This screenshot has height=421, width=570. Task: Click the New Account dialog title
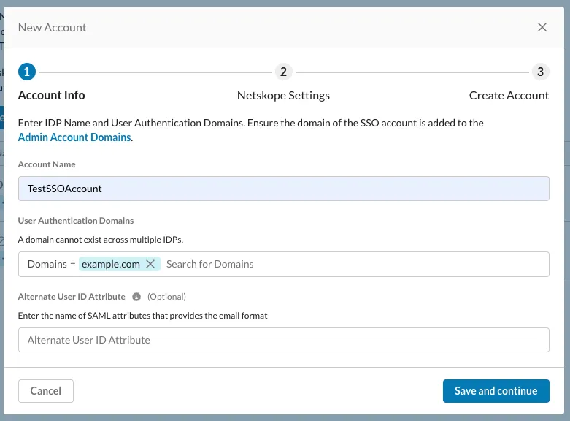pyautogui.click(x=52, y=27)
